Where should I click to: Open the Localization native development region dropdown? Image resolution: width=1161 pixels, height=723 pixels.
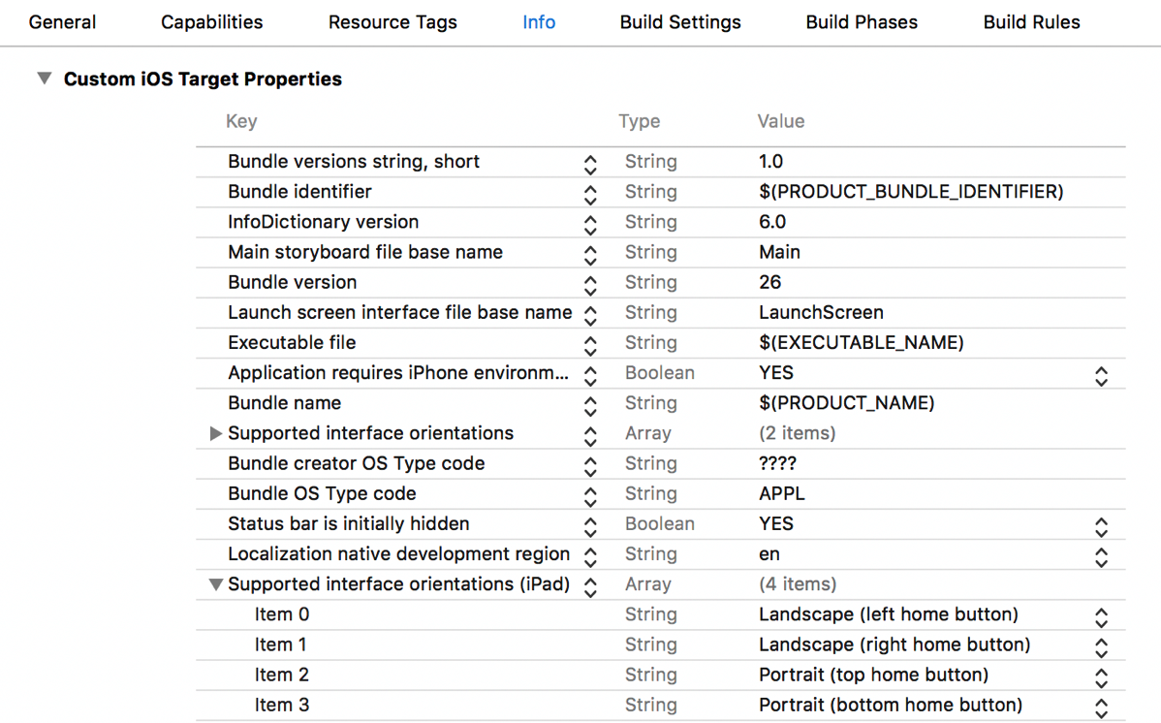point(1101,556)
